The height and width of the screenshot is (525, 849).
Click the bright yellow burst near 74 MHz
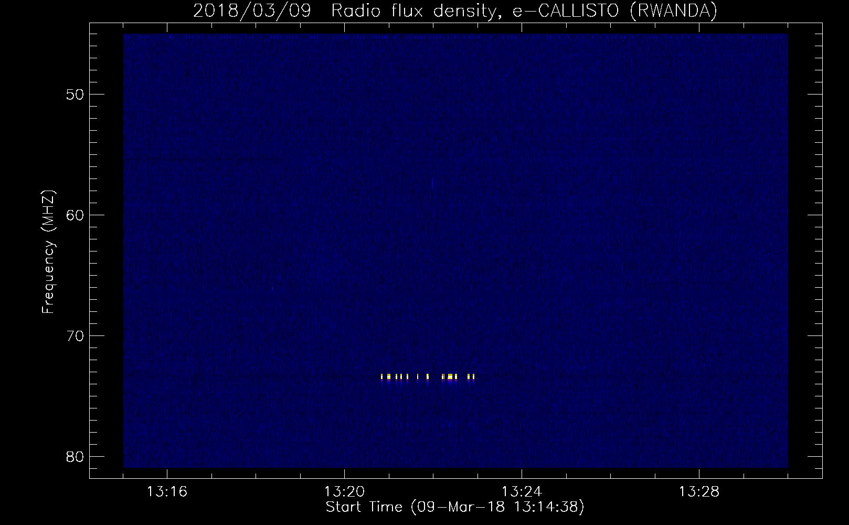coord(428,377)
